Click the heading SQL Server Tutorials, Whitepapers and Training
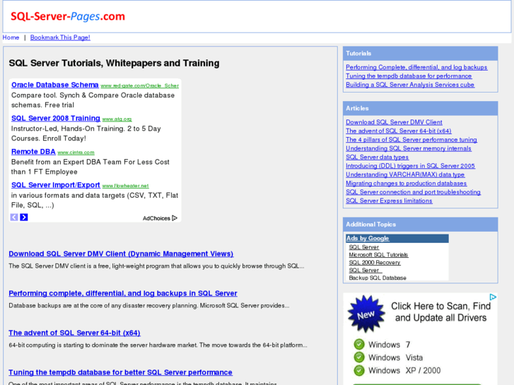514x385 pixels. (114, 63)
